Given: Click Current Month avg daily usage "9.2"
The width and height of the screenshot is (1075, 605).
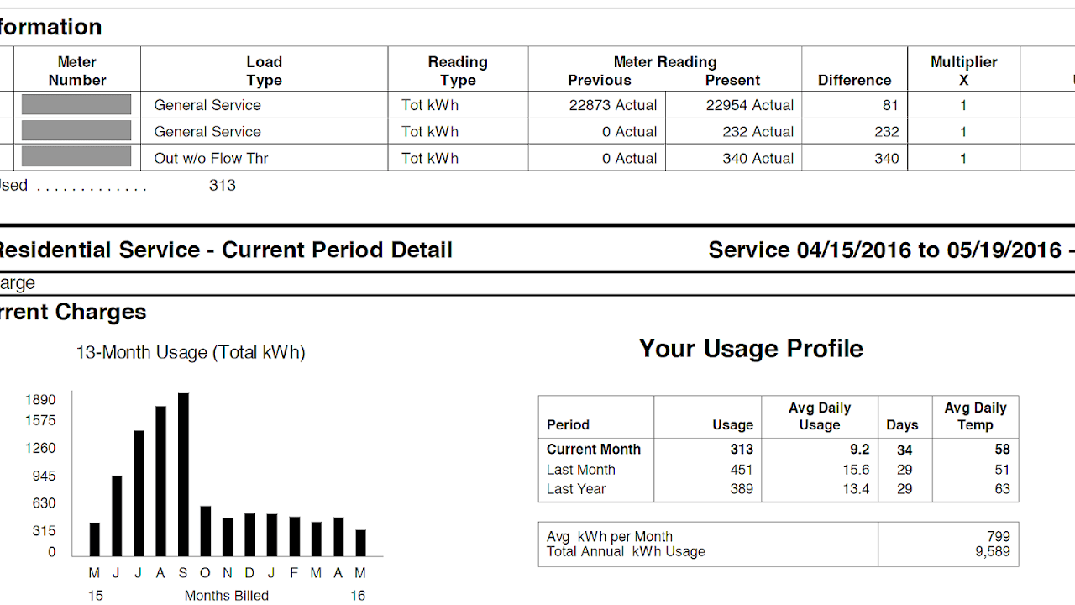Looking at the screenshot, I should point(859,450).
